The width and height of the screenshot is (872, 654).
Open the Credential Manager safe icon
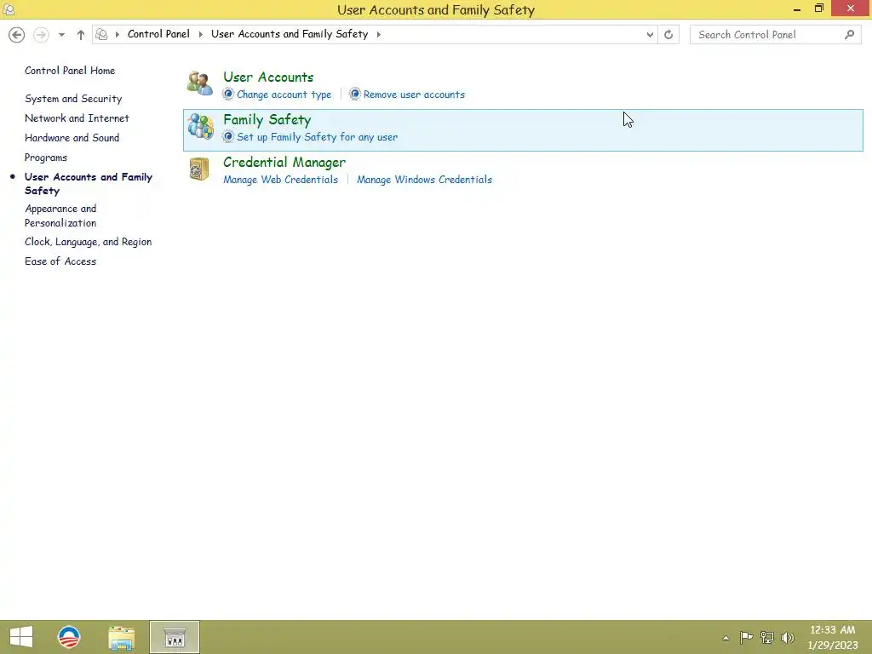[199, 169]
